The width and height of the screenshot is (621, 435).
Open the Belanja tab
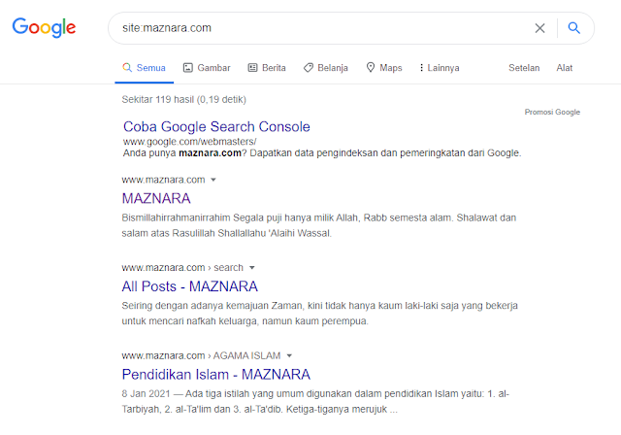tap(326, 68)
